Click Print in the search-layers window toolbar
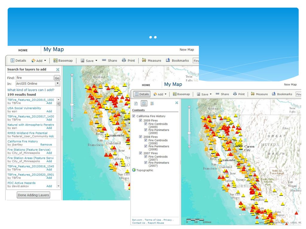The image size is (306, 229). click(x=128, y=61)
